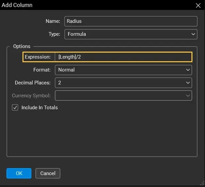Click the Currency Symbol chevron arrow
The height and width of the screenshot is (187, 205).
[x=188, y=96]
